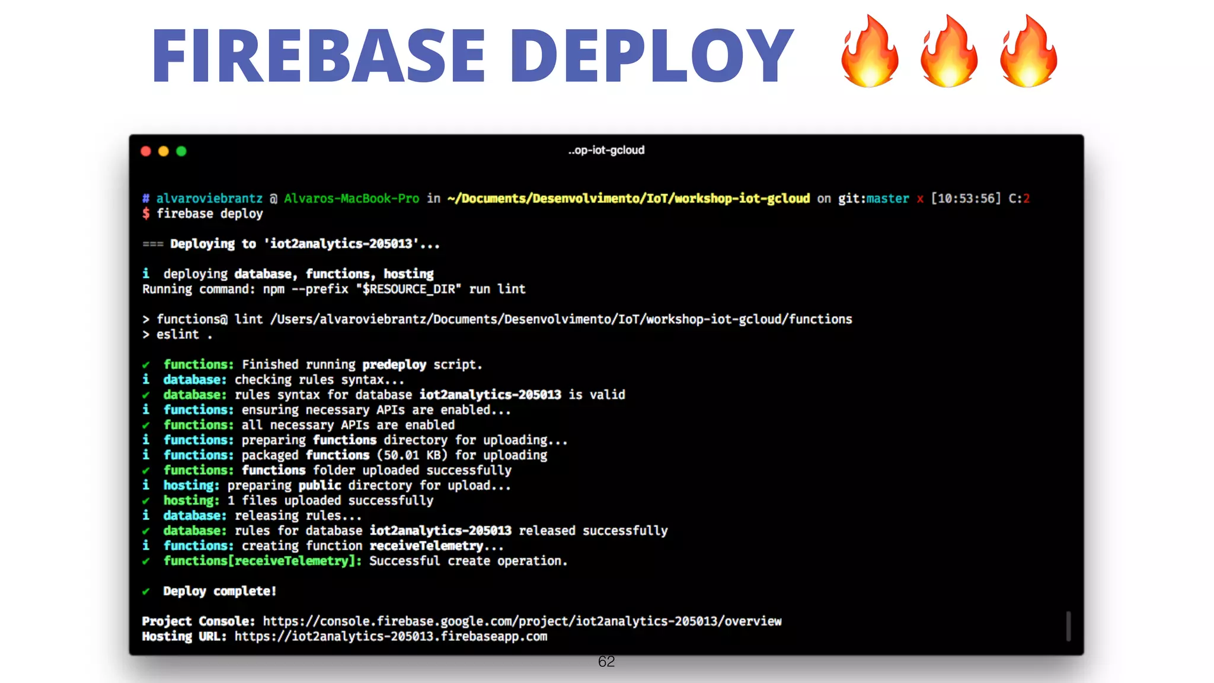
Task: Click the terminal scrollbar thumb
Action: [1068, 626]
